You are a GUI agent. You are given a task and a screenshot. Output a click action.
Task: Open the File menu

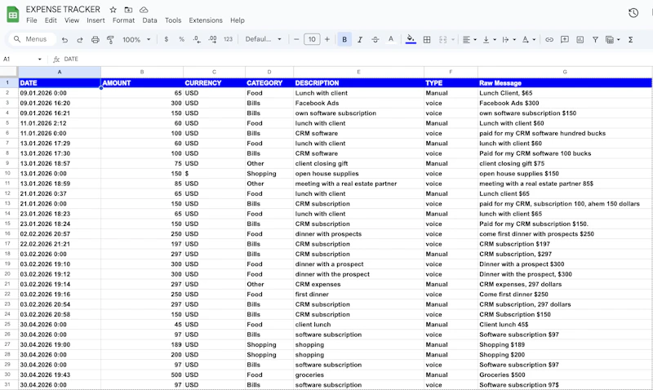[x=31, y=20]
